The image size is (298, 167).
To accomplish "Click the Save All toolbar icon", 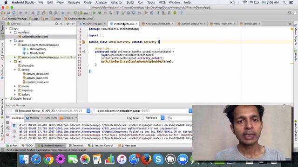I will [8, 13].
